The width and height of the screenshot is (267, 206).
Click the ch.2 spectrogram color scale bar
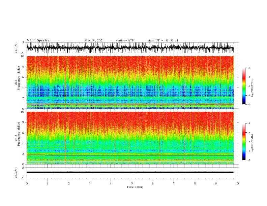point(244,142)
